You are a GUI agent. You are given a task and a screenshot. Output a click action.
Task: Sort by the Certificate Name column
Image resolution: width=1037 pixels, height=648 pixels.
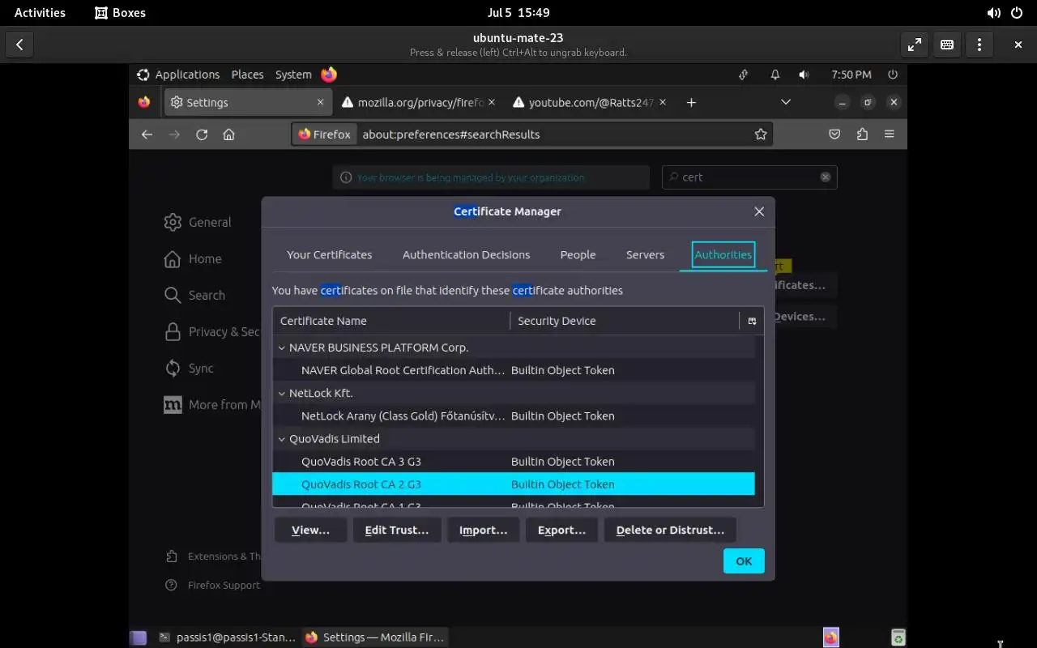point(392,322)
